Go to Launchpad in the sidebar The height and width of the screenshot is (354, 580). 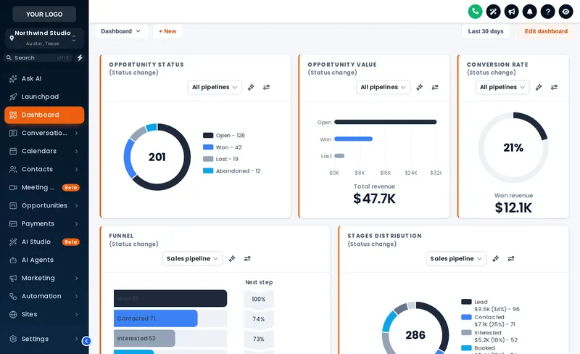click(44, 96)
